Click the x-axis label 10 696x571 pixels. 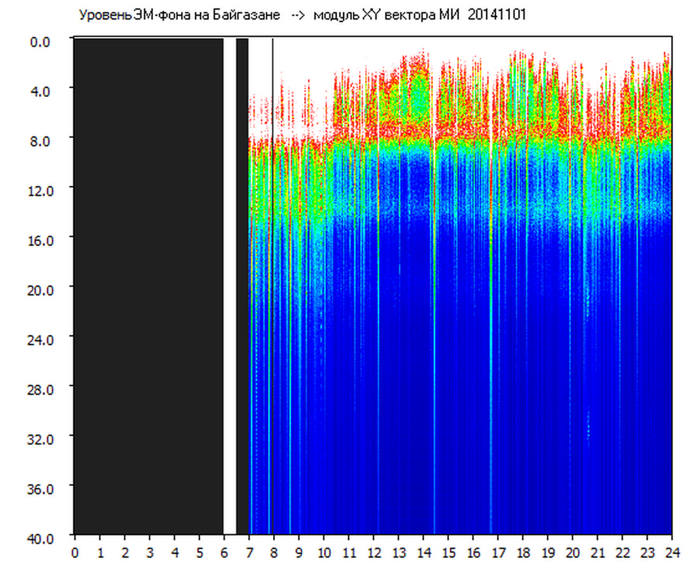[324, 553]
